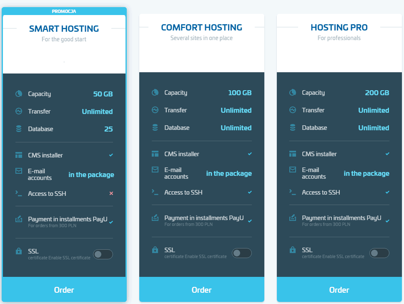This screenshot has width=404, height=304.
Task: Click the CMS installer layout icon in Comfort Hosting
Action: (x=155, y=154)
